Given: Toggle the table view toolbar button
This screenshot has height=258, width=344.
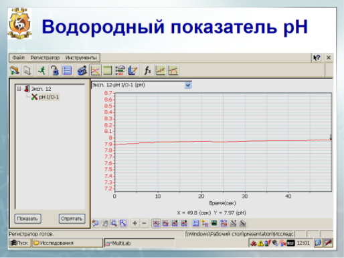Looking at the screenshot, I should 108,70.
